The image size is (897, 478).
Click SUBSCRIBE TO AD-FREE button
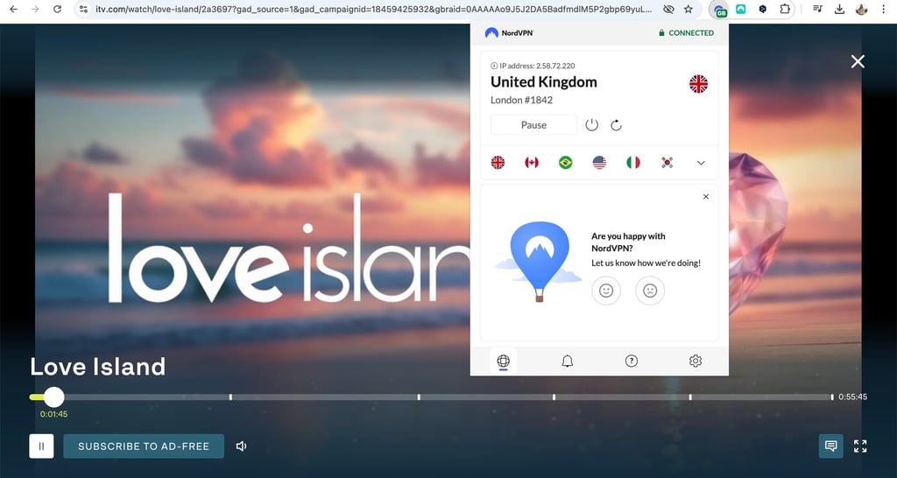144,446
